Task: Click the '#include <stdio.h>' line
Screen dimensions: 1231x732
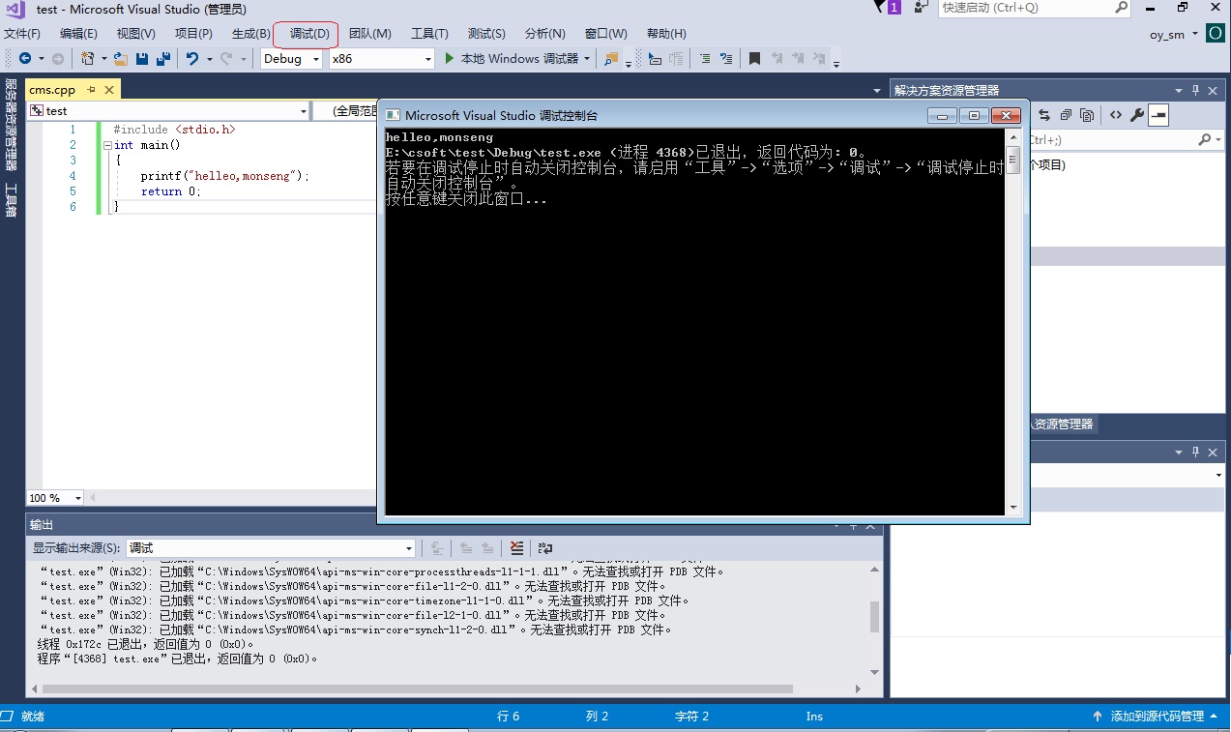Action: 174,130
